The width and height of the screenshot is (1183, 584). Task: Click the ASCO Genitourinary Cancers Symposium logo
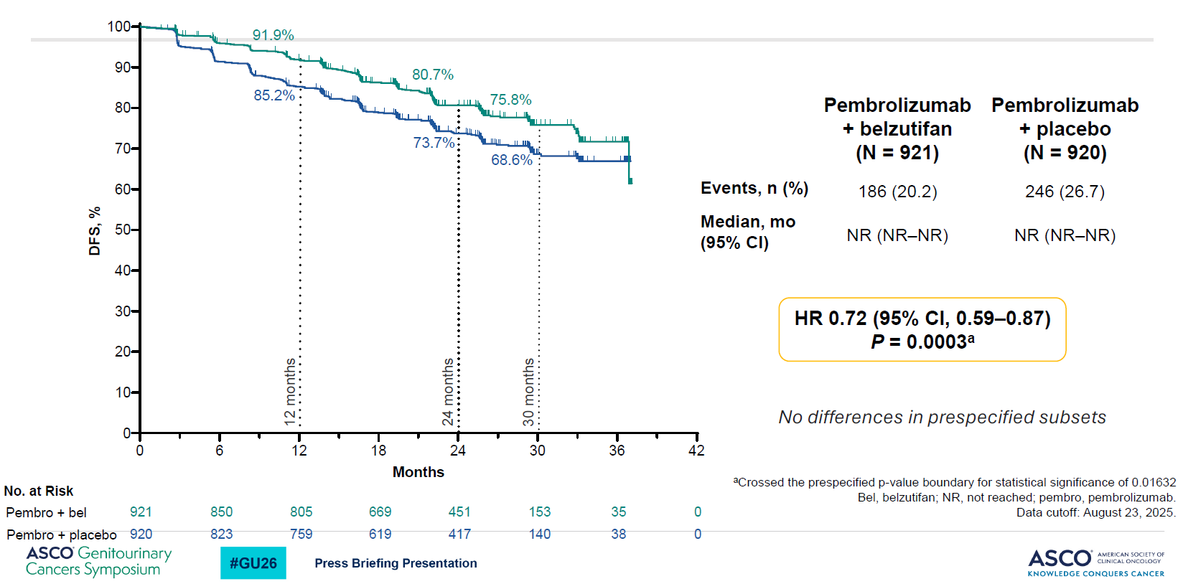click(x=98, y=562)
